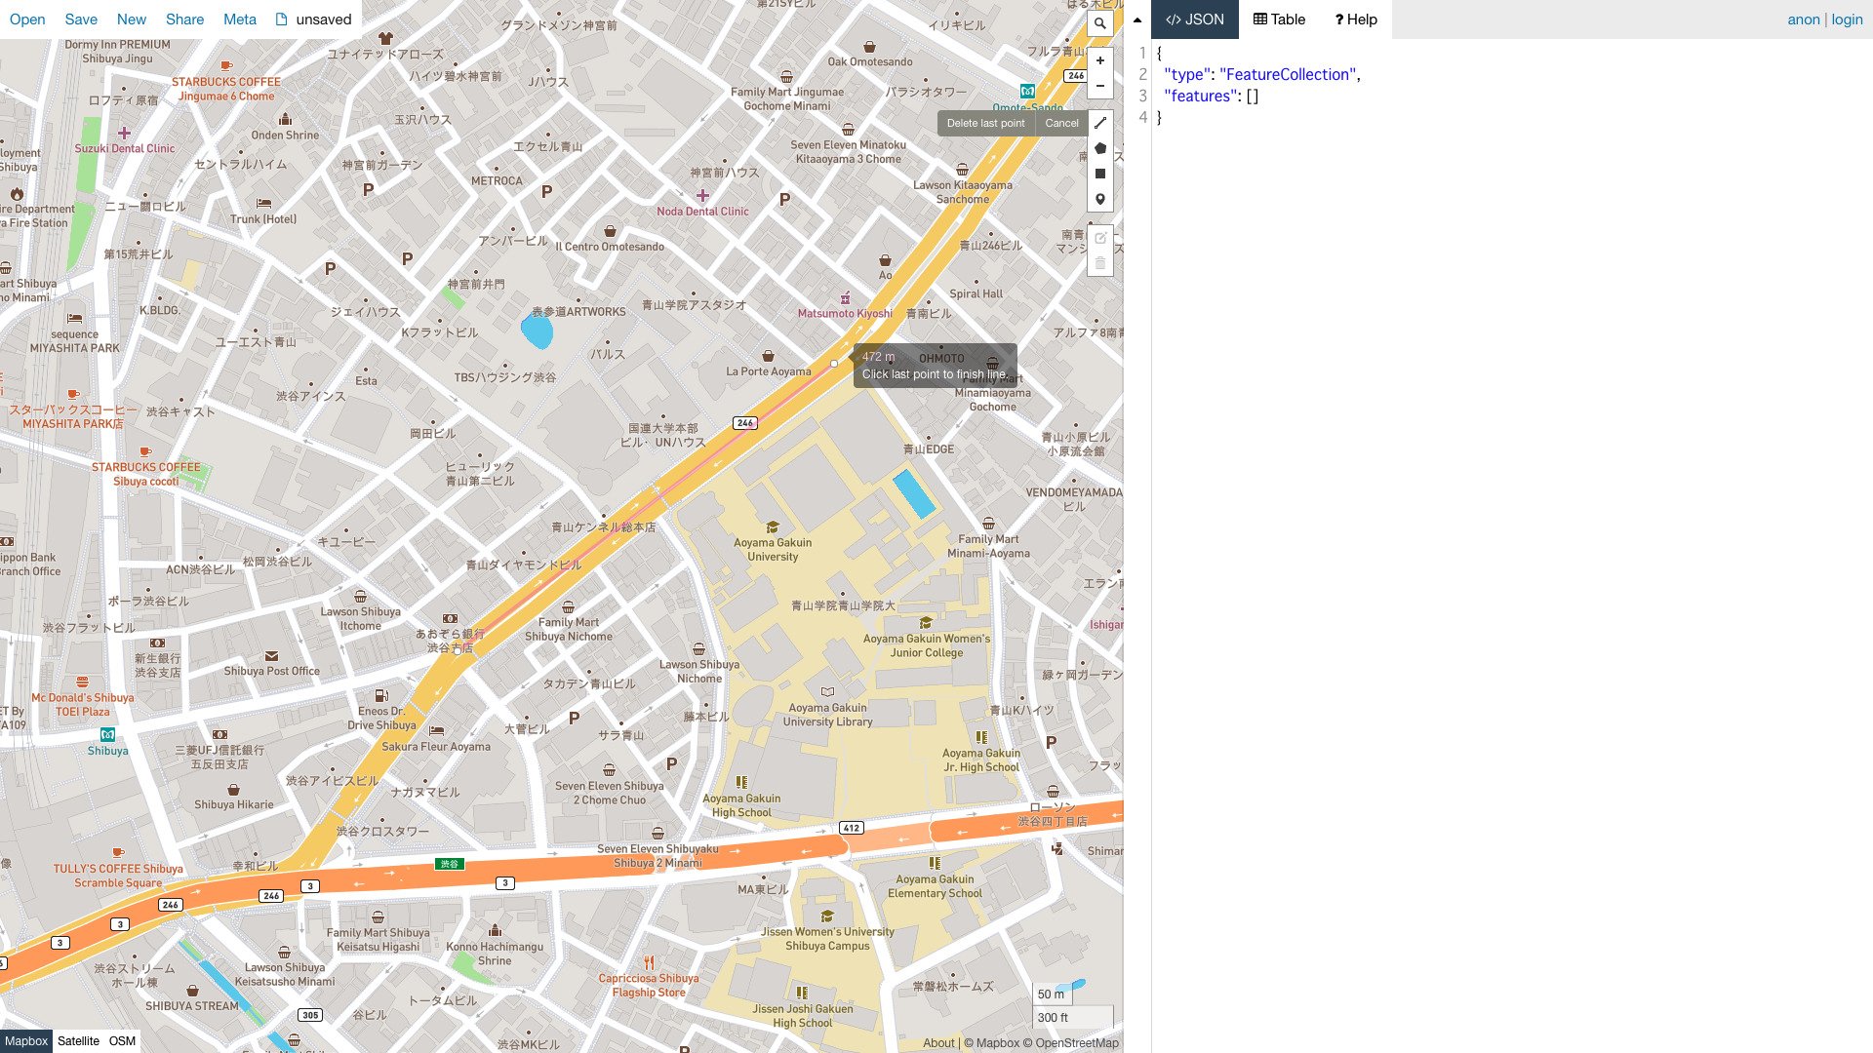Click the Jissen Women's University Shibuya Campus label
The image size is (1873, 1053).
827,939
